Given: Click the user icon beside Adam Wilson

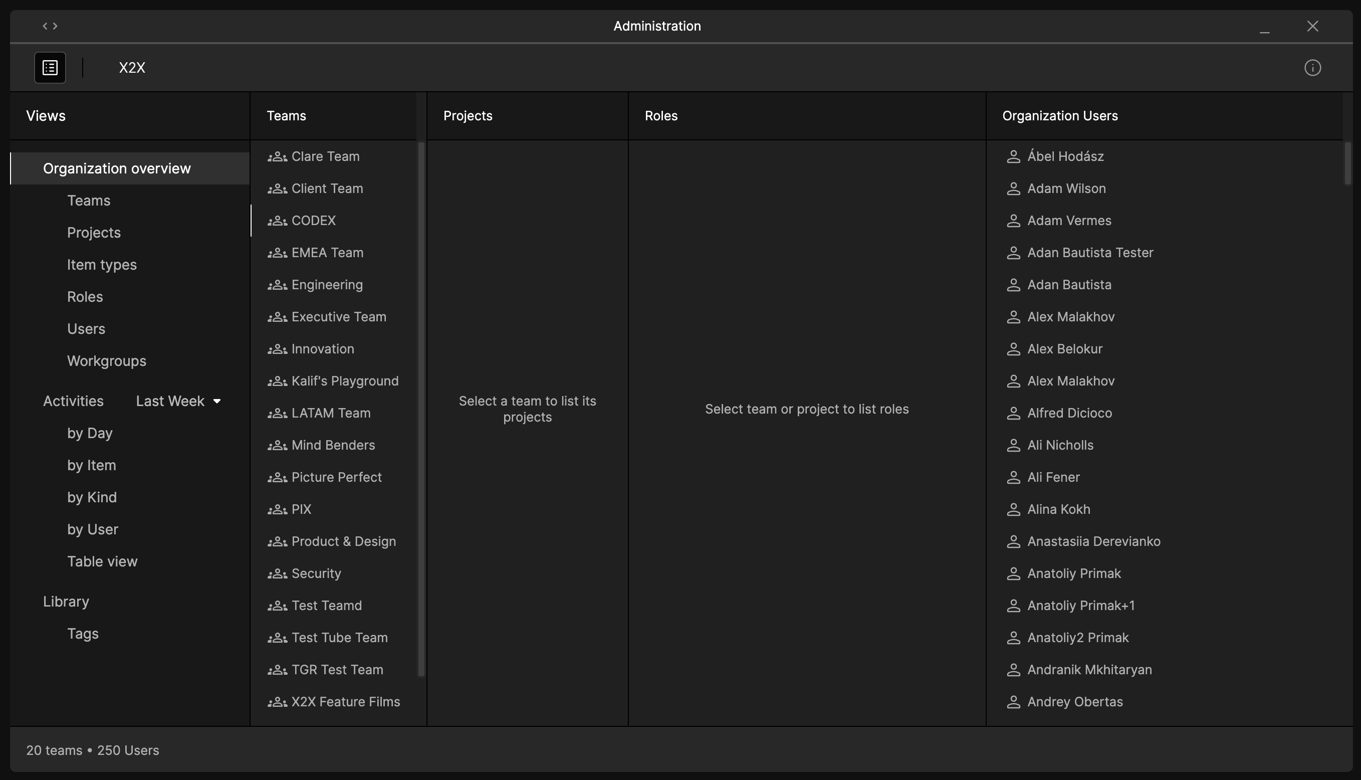Looking at the screenshot, I should point(1013,188).
